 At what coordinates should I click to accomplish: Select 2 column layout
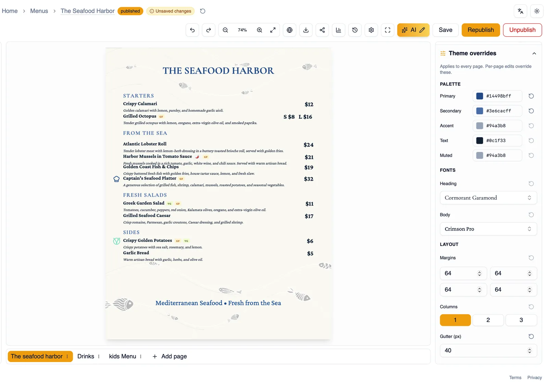tap(488, 320)
